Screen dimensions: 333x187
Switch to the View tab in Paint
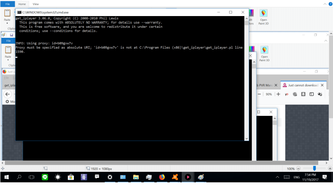[36, 4]
